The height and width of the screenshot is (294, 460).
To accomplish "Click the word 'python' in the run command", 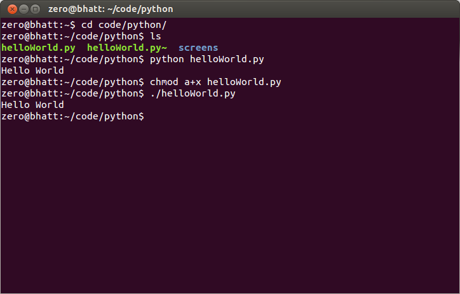I will (167, 59).
